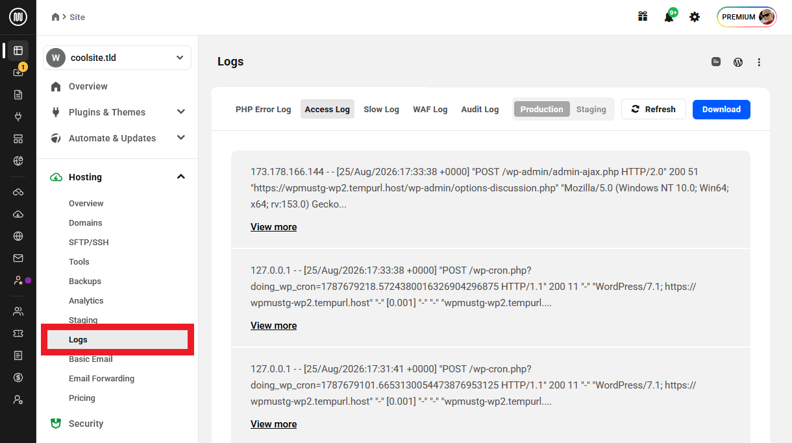The image size is (792, 443).
Task: Click the Refresh button
Action: point(654,109)
